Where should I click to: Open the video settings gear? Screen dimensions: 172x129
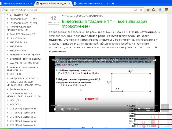139,109
